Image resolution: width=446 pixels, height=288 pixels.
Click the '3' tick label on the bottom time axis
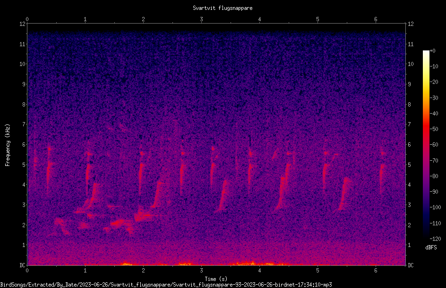pyautogui.click(x=201, y=271)
